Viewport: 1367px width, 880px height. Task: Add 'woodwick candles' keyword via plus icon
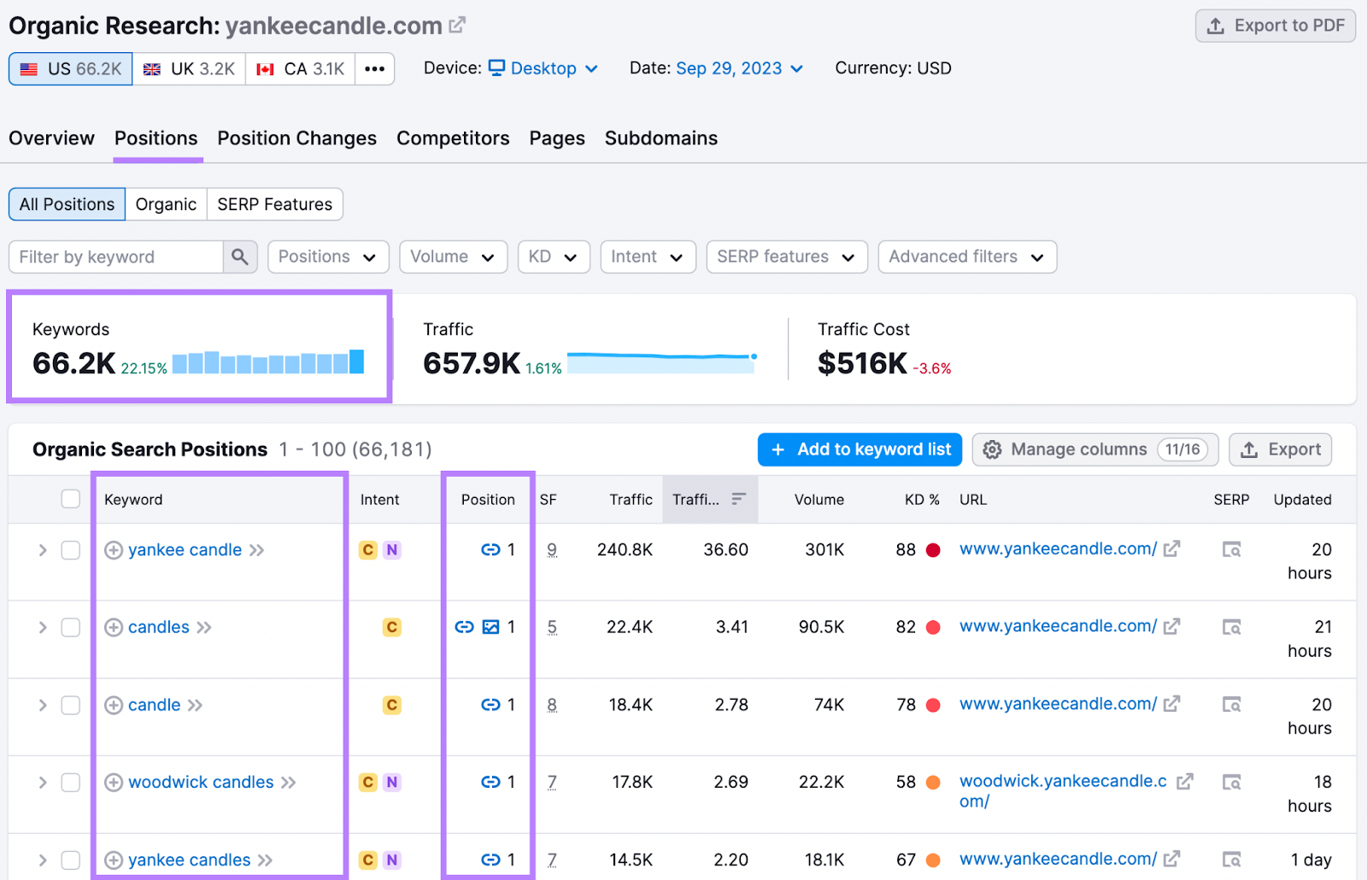[114, 783]
